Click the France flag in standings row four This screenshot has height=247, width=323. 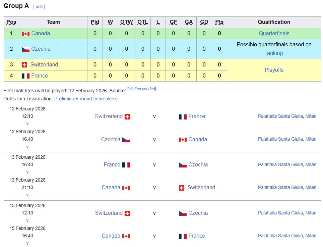tap(25, 76)
